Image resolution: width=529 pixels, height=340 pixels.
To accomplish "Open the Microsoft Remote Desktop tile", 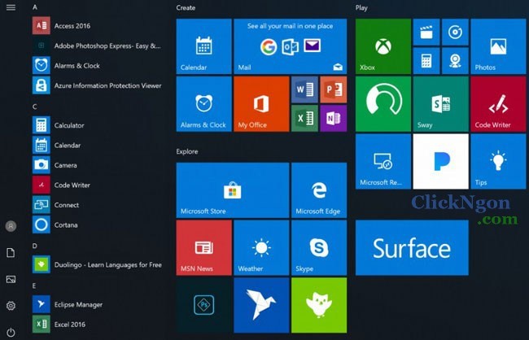I will [x=383, y=162].
